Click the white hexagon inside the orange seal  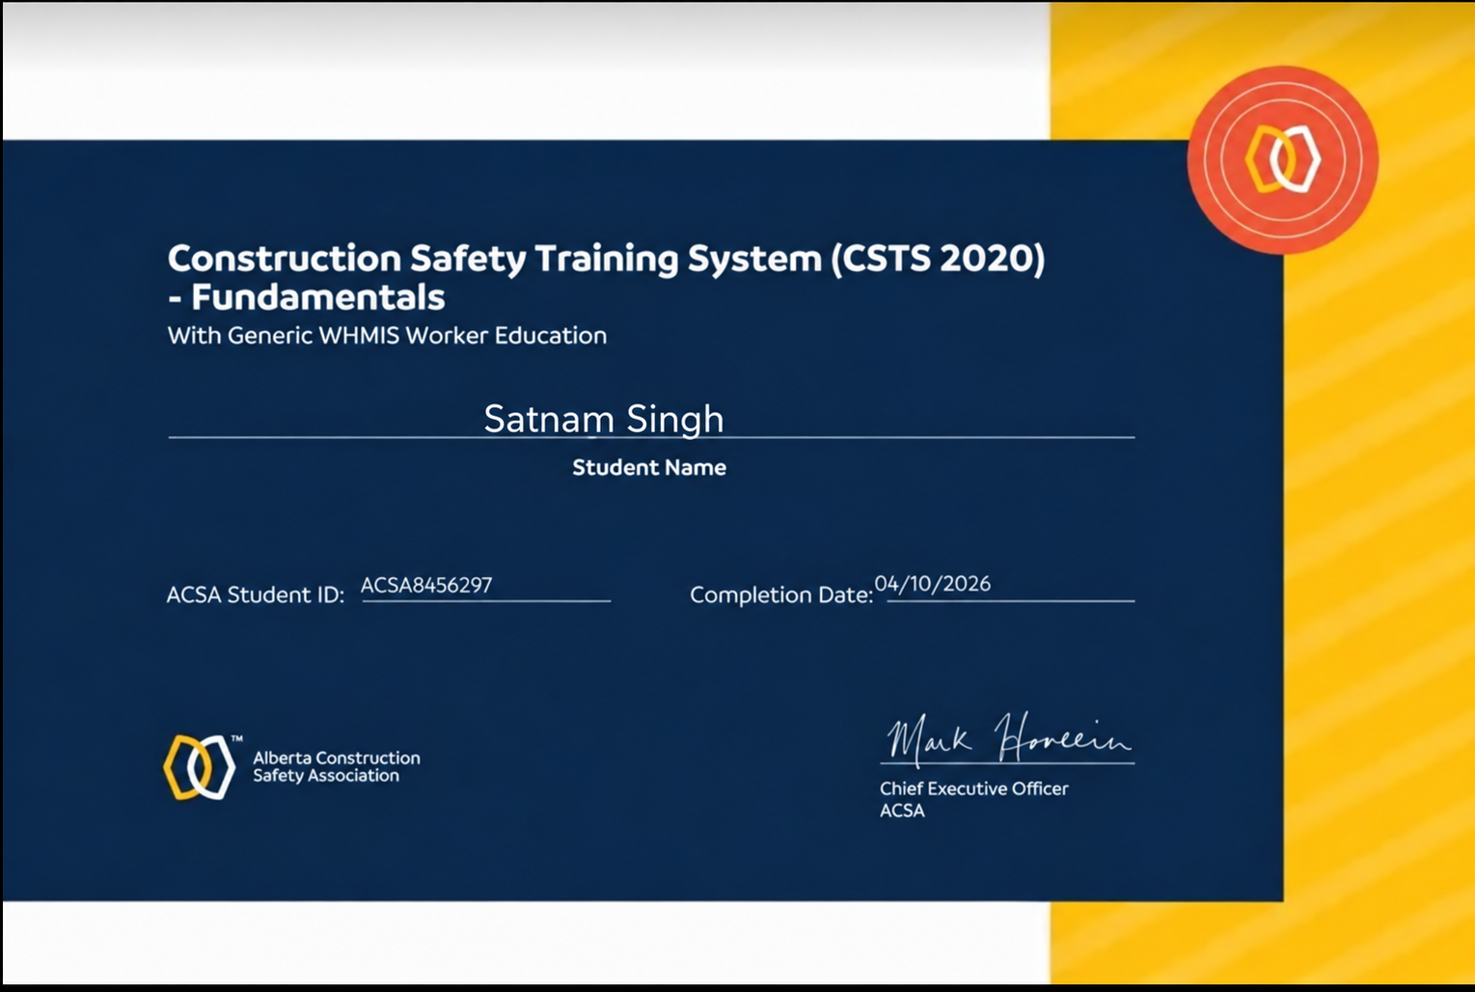point(1297,159)
